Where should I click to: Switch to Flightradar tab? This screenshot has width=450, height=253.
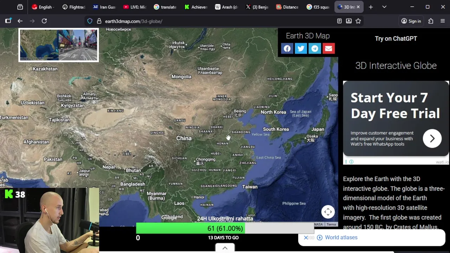click(74, 7)
